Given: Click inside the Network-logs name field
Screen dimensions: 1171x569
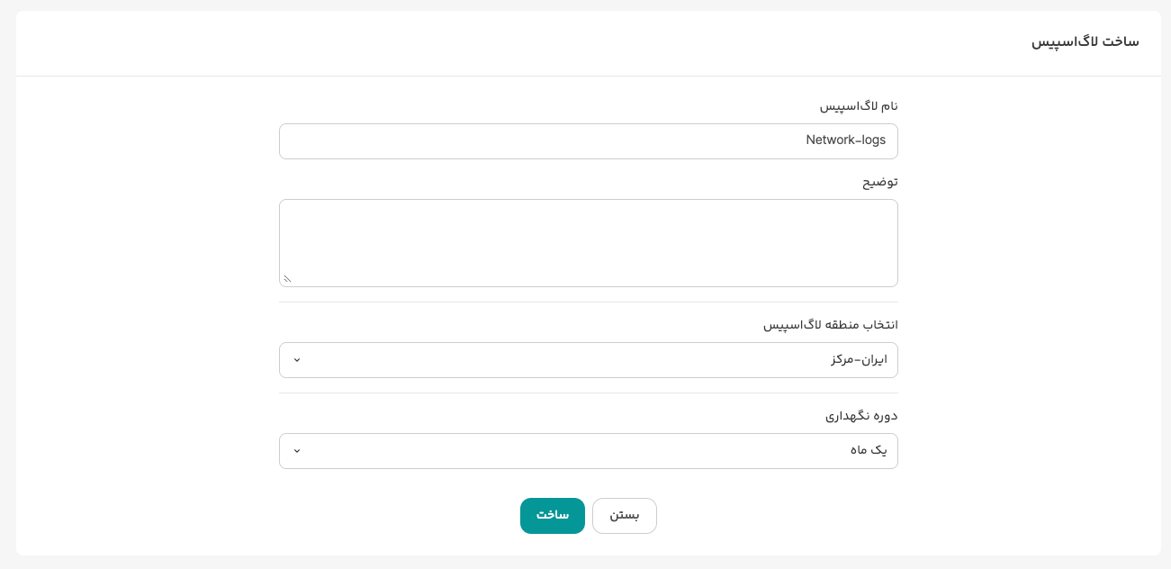Looking at the screenshot, I should [x=588, y=141].
